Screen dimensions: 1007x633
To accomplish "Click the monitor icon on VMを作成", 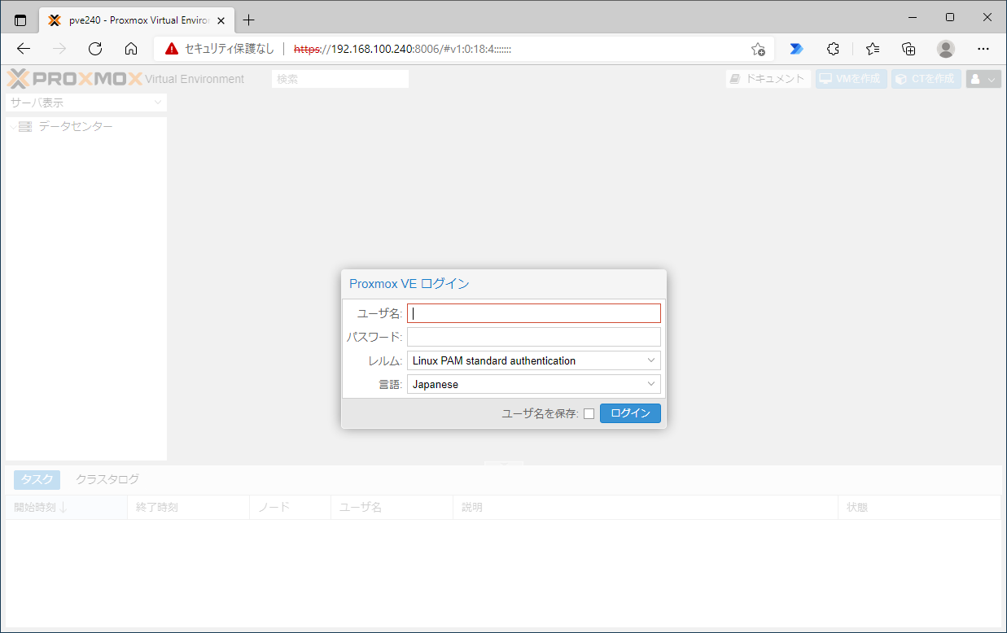I will (825, 79).
